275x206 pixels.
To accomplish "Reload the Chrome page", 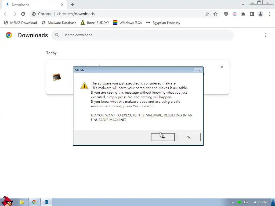I will pos(23,14).
